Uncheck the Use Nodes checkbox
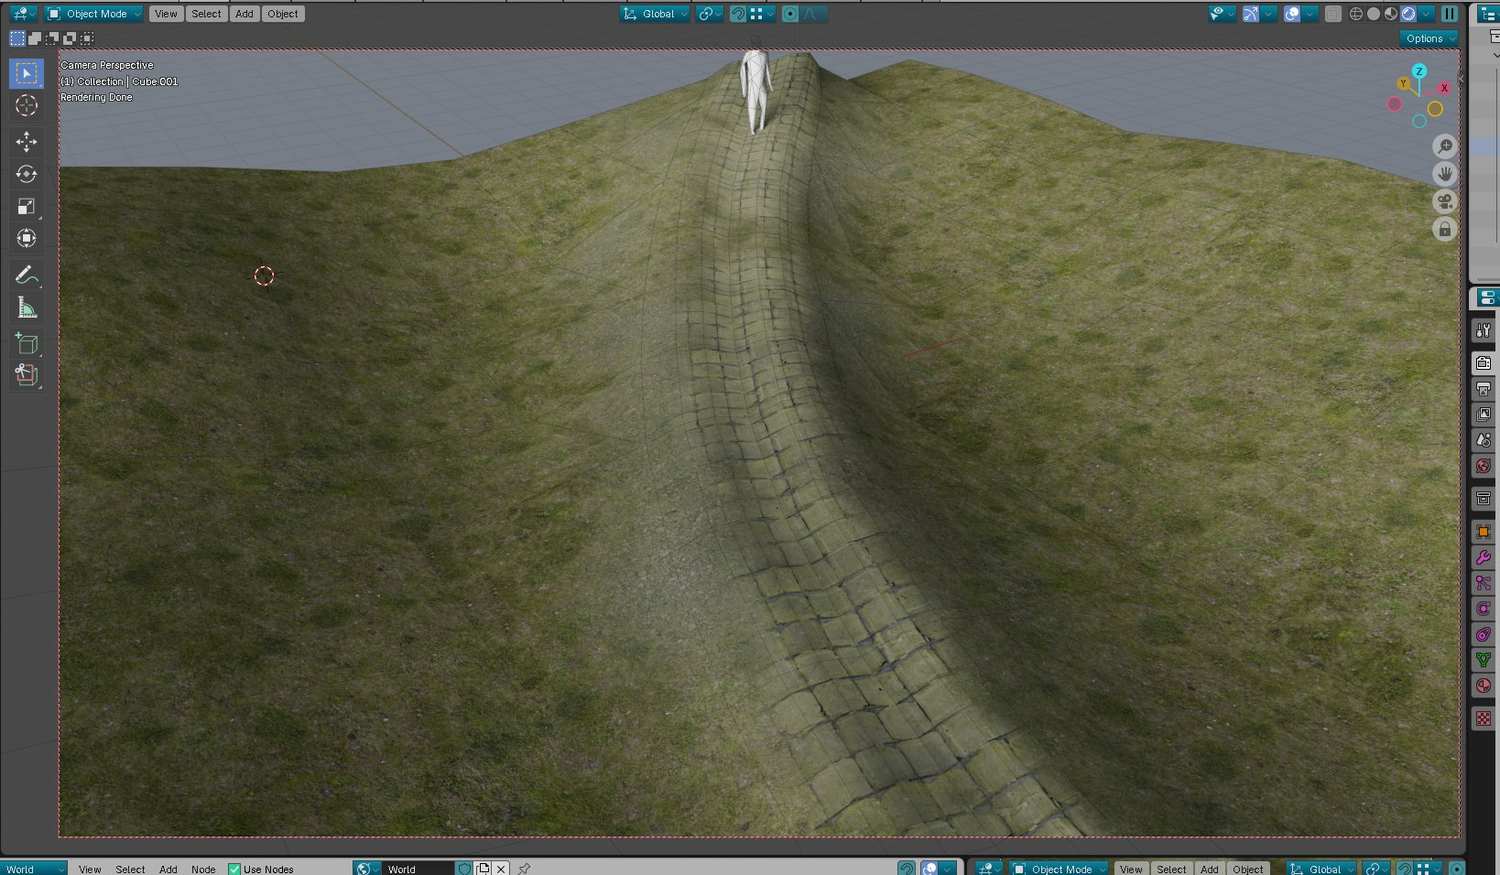 234,869
